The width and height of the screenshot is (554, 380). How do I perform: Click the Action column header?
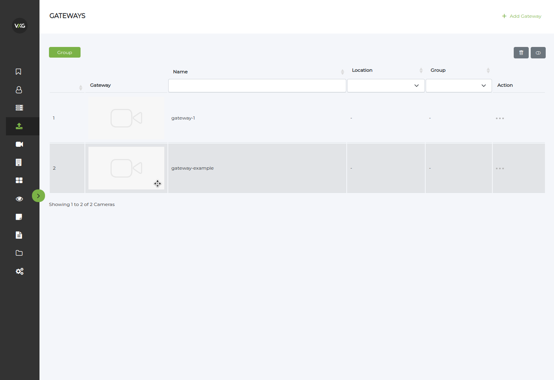coord(505,85)
